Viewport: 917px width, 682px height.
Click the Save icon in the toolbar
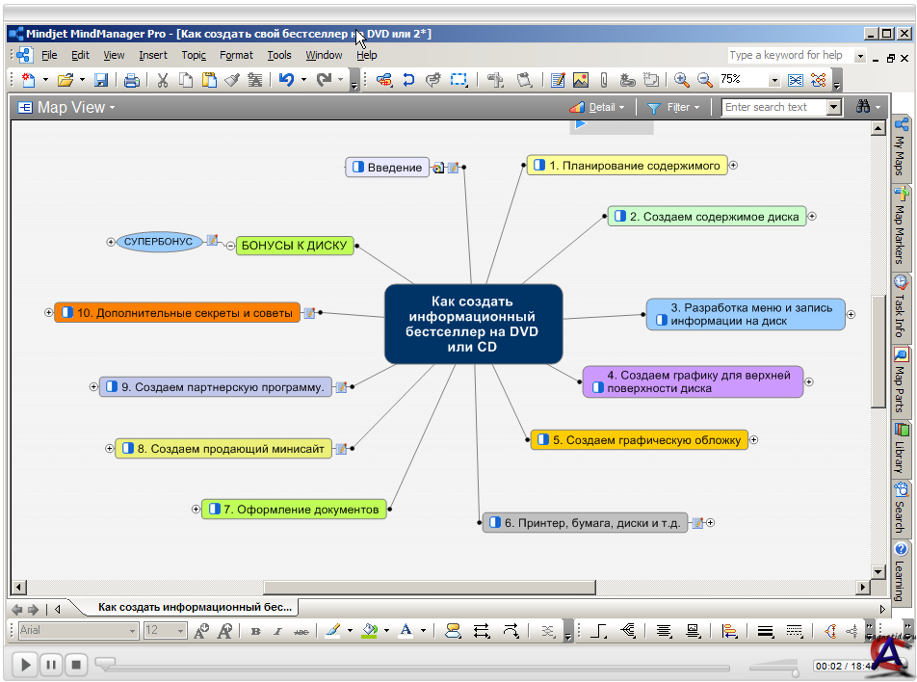click(100, 80)
